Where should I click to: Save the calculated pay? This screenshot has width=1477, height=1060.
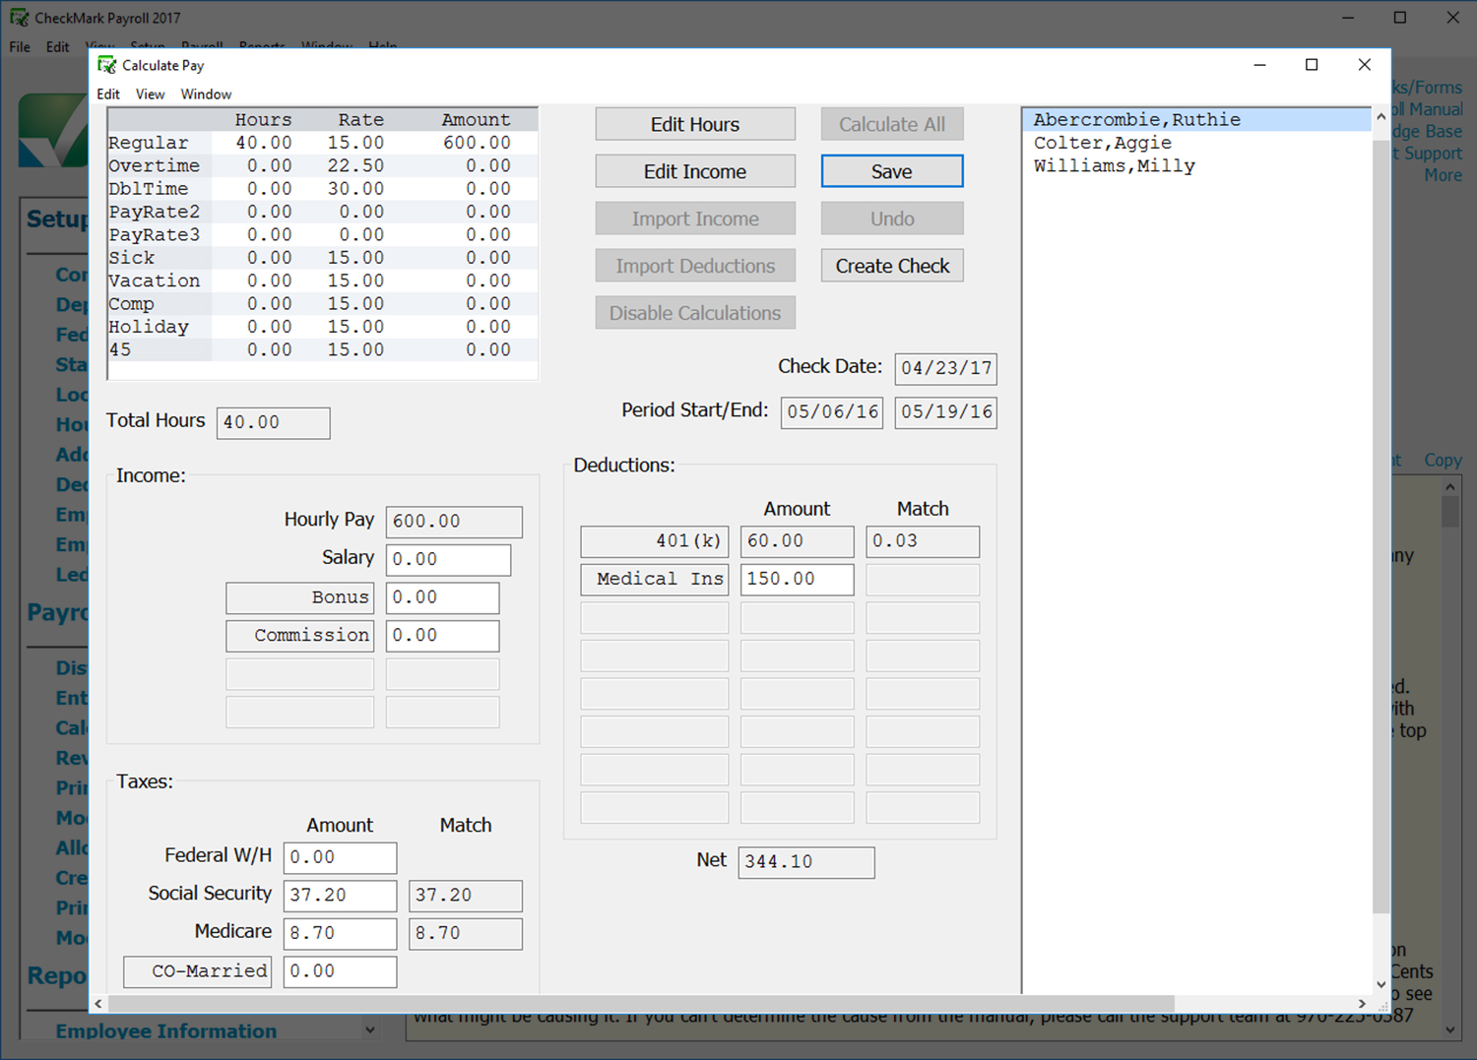(892, 171)
